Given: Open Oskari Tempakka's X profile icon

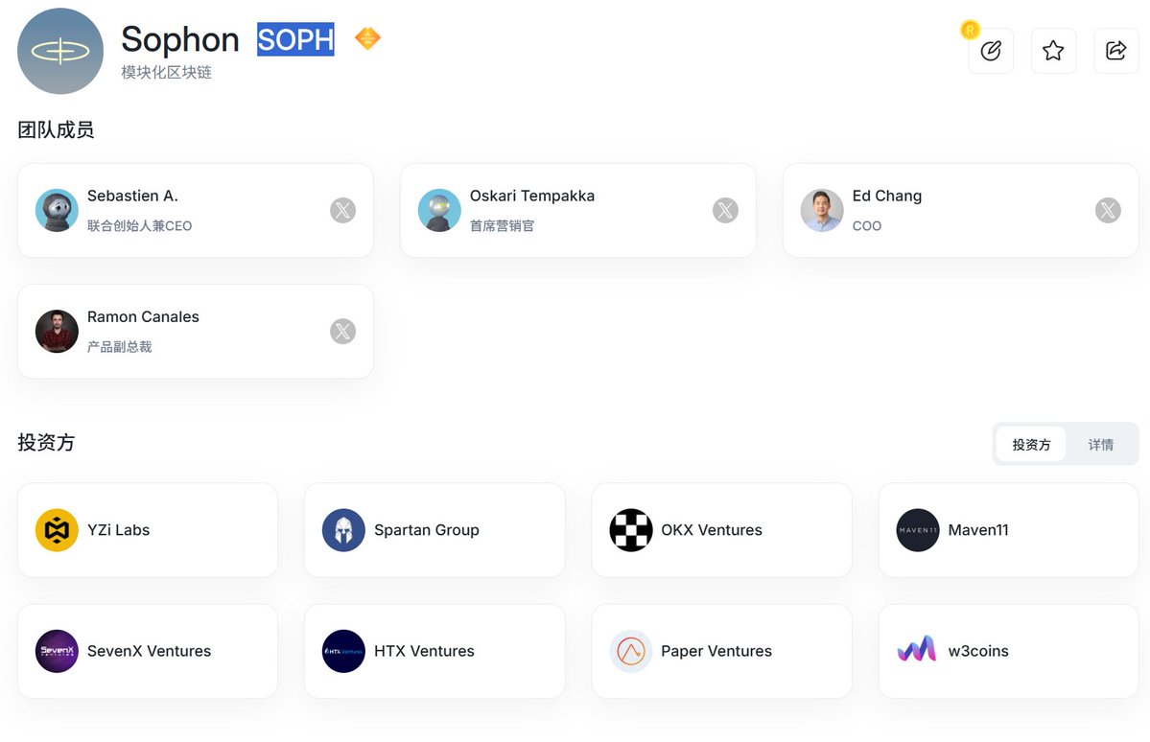Looking at the screenshot, I should pos(725,210).
